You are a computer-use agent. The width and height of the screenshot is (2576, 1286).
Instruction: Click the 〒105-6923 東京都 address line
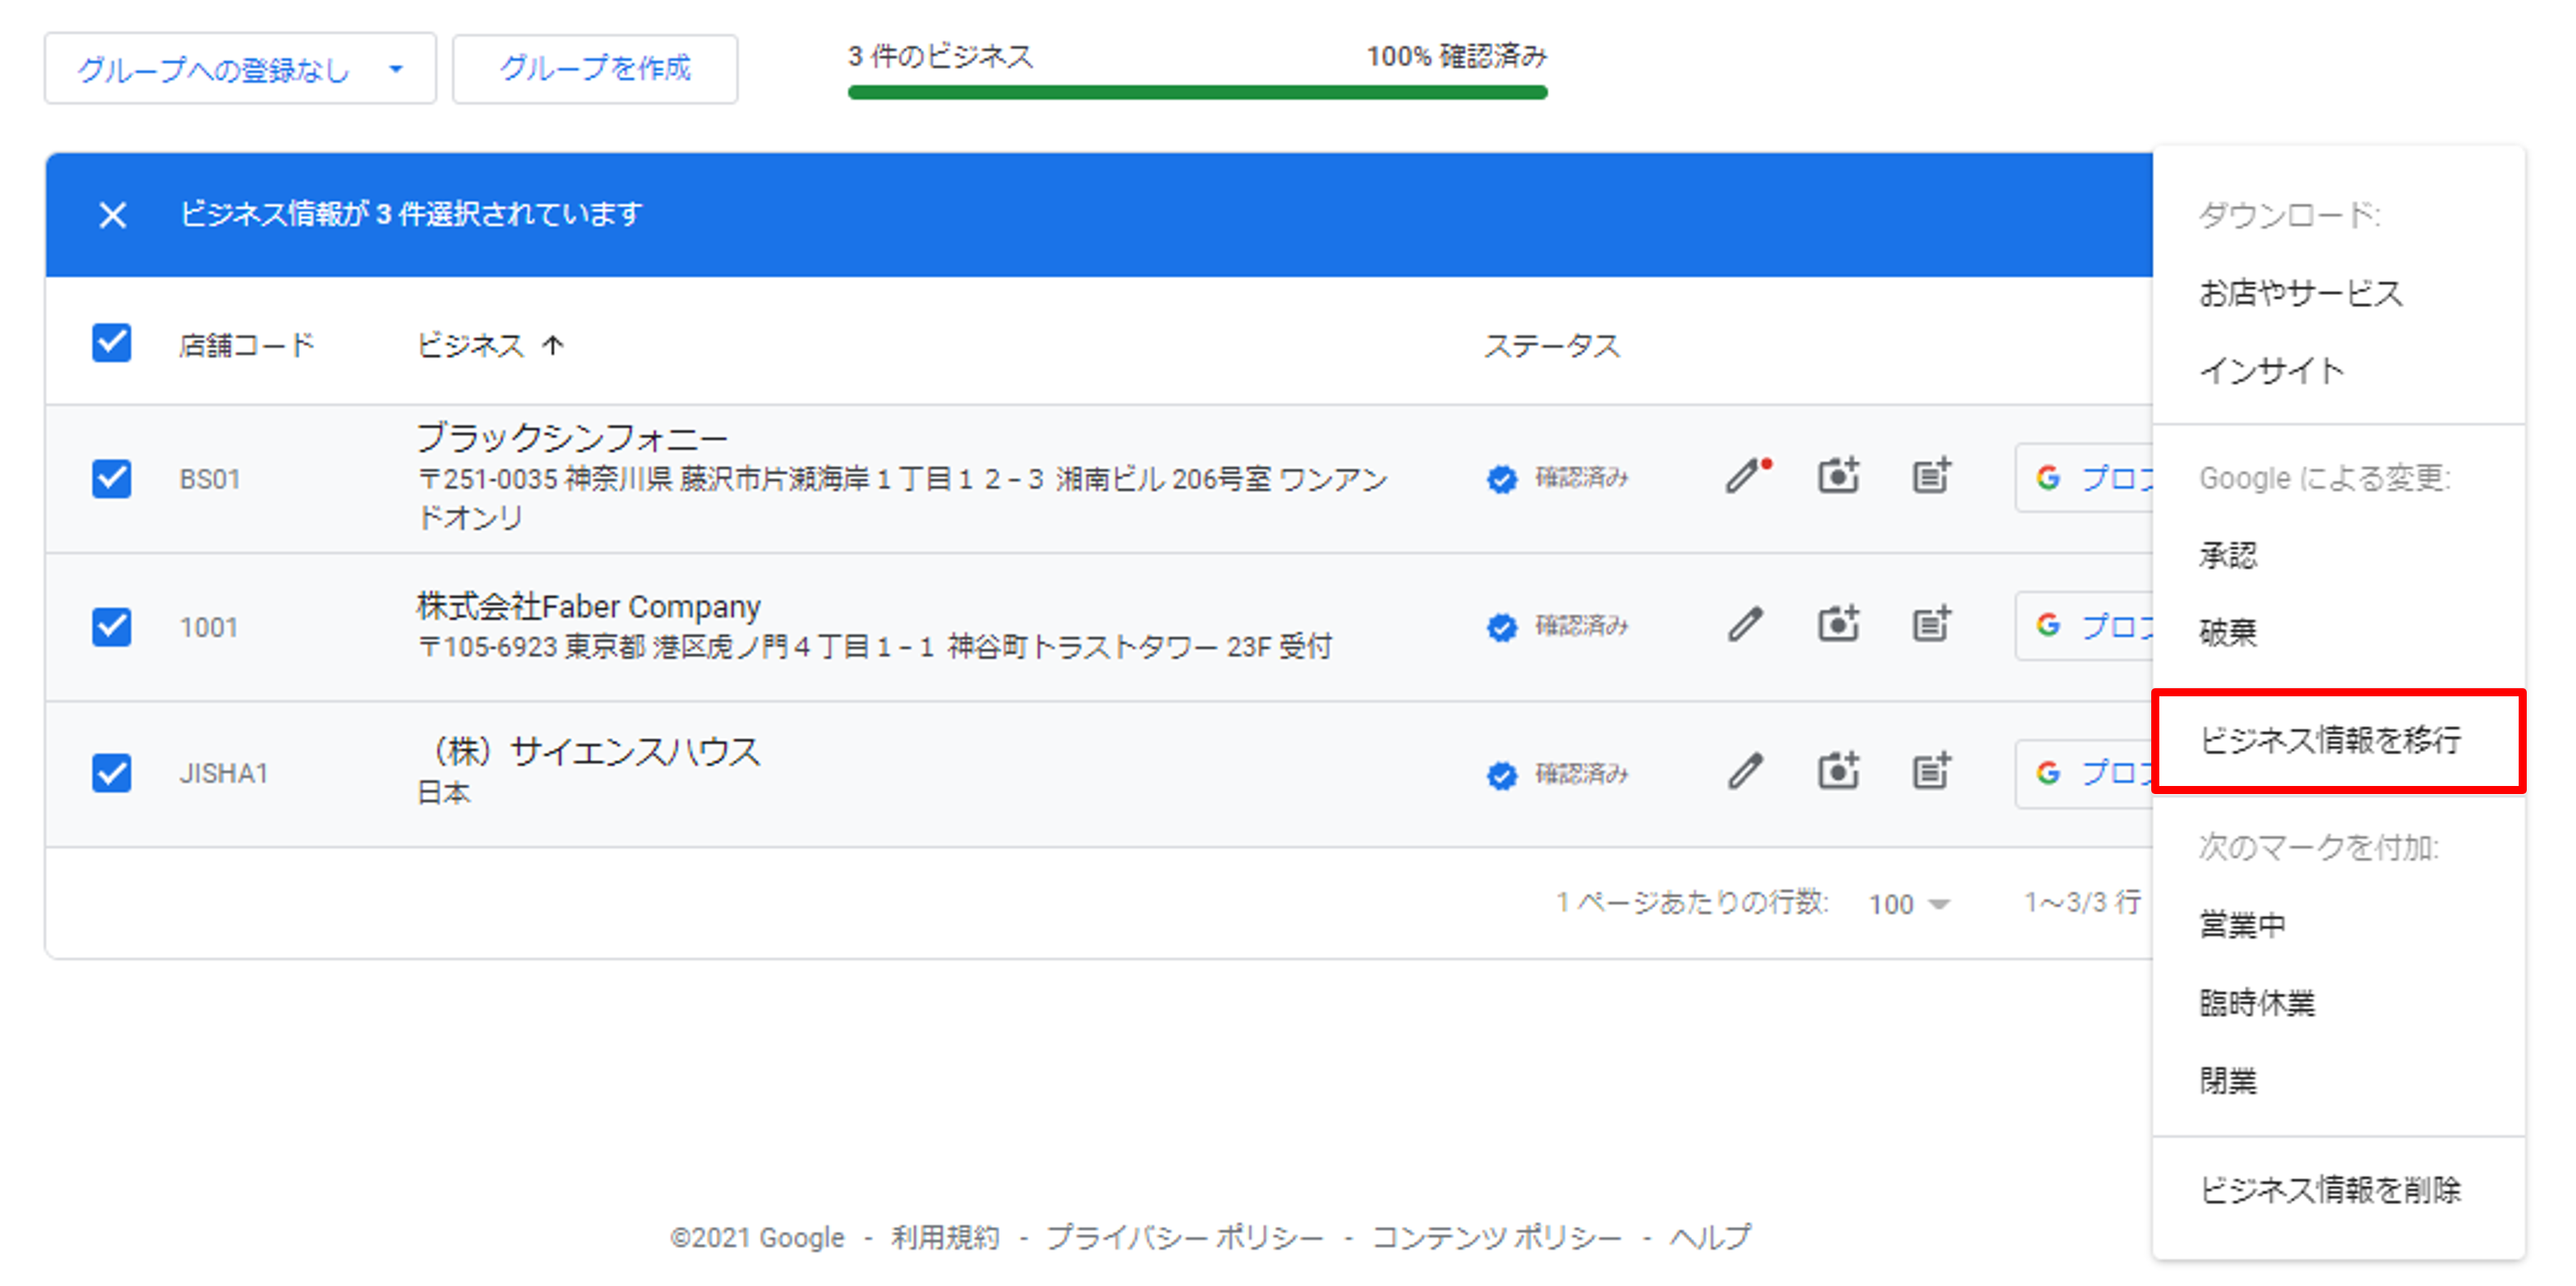(x=874, y=647)
